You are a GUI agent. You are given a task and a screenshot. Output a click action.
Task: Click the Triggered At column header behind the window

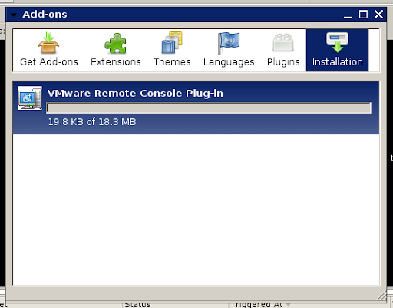[x=261, y=305]
